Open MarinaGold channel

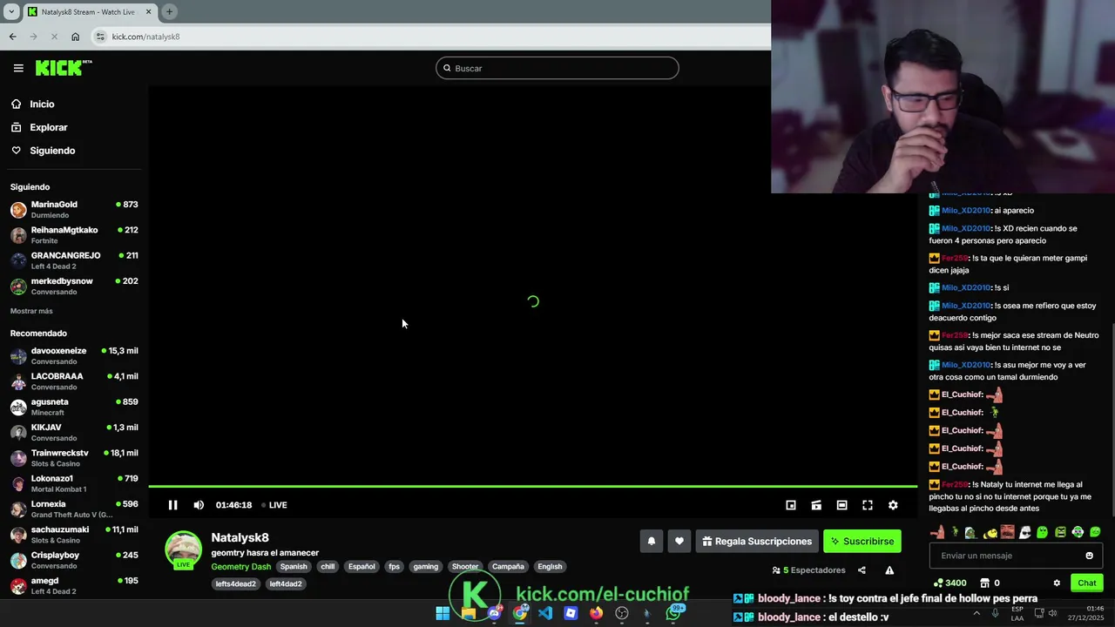coord(74,210)
